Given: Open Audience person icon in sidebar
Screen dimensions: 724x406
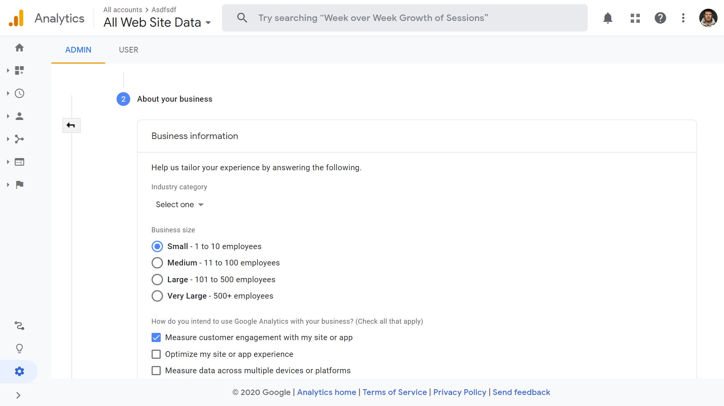Looking at the screenshot, I should click(x=19, y=116).
